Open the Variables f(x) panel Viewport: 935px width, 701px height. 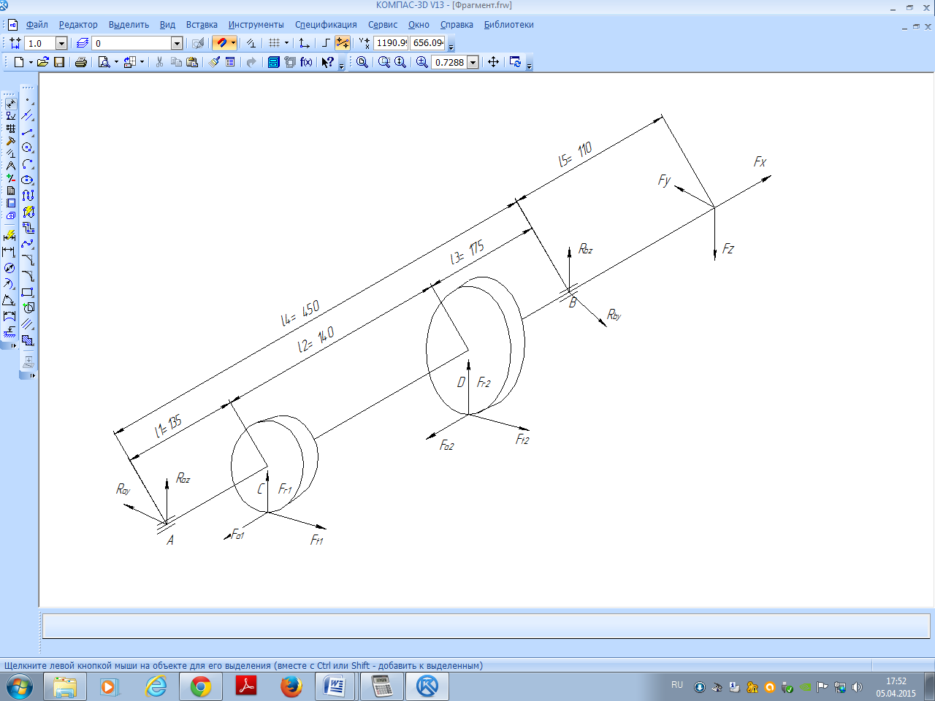(306, 63)
